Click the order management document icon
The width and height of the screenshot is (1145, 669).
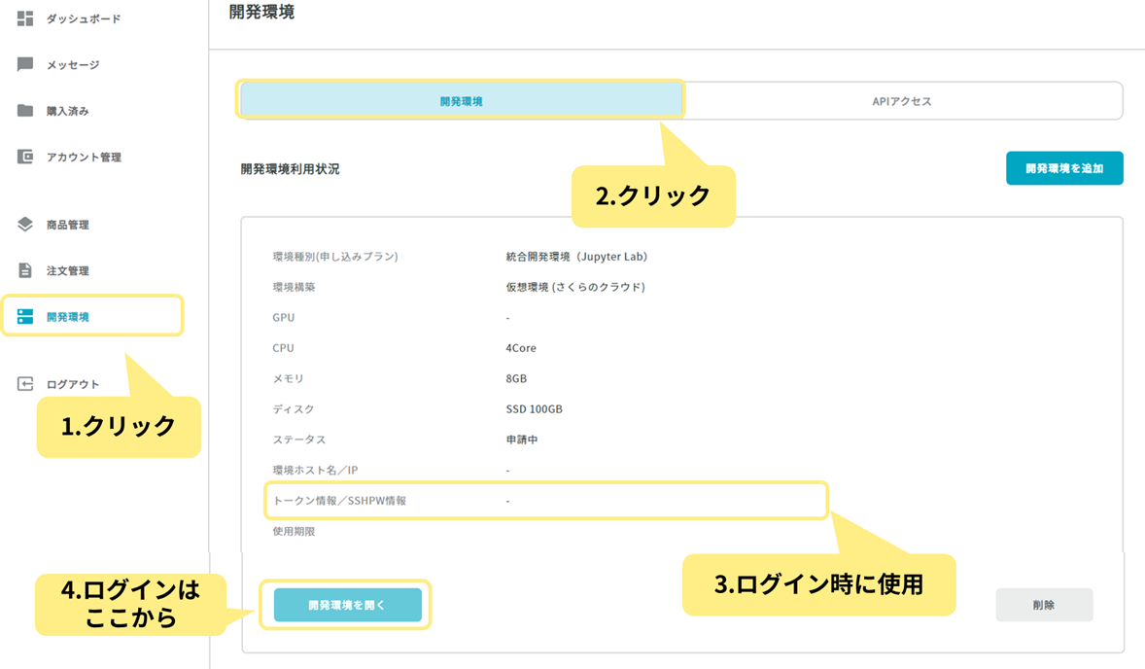pyautogui.click(x=25, y=270)
